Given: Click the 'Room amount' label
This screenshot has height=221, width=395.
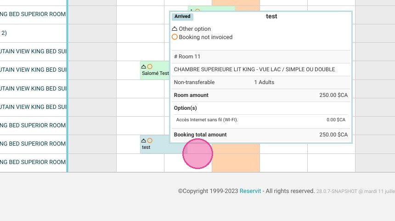Looking at the screenshot, I should pyautogui.click(x=191, y=95).
